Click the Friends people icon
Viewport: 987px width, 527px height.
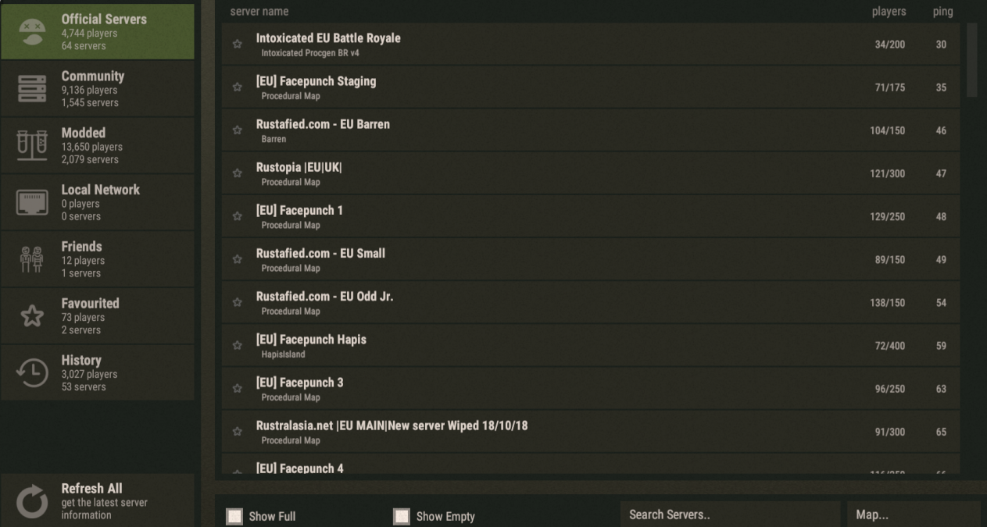click(x=32, y=259)
